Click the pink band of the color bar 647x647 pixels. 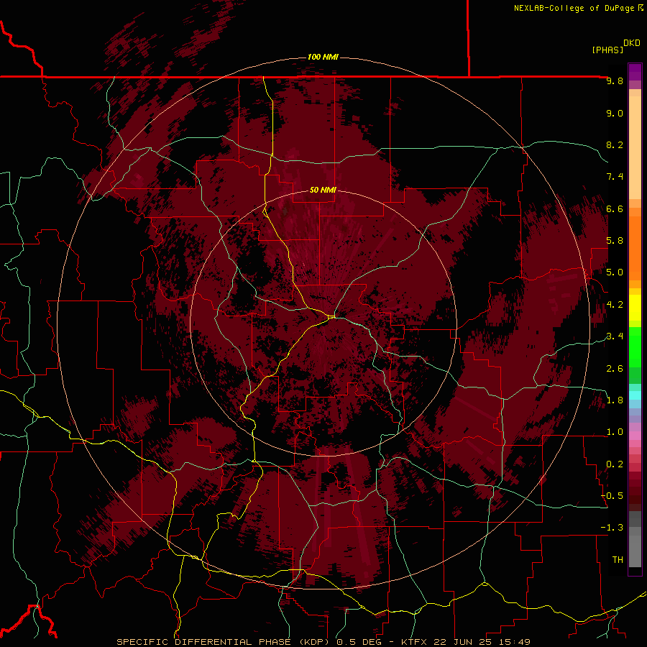(635, 436)
